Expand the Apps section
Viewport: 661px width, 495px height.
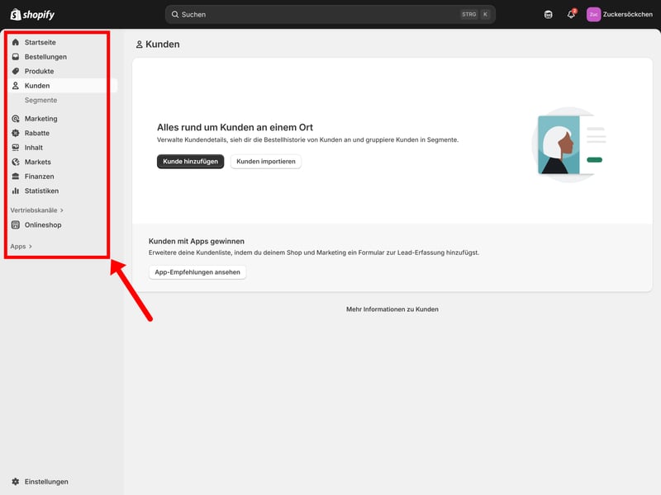pyautogui.click(x=21, y=246)
